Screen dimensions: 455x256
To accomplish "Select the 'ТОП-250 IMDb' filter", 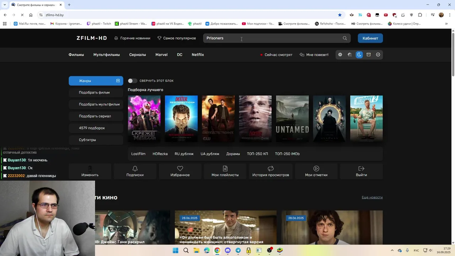I will (287, 154).
